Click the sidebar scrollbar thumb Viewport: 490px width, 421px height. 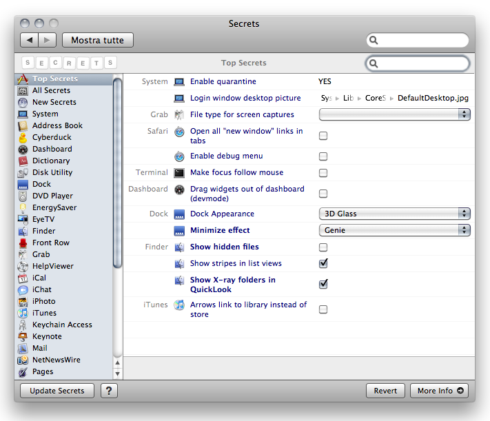point(117,173)
